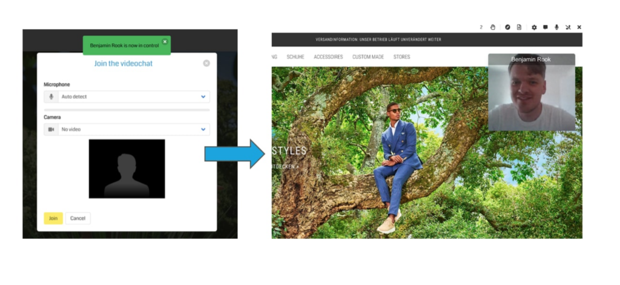The height and width of the screenshot is (285, 620).
Task: Select the CUSTOM MADE menu item
Action: 369,57
